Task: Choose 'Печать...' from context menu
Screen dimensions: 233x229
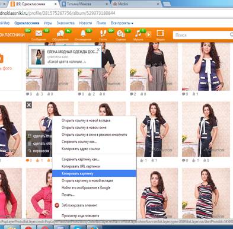Action: click(94, 195)
